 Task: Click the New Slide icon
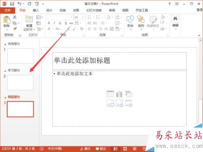tap(29, 19)
